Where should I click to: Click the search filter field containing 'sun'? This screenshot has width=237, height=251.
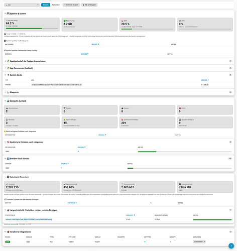click(22, 5)
